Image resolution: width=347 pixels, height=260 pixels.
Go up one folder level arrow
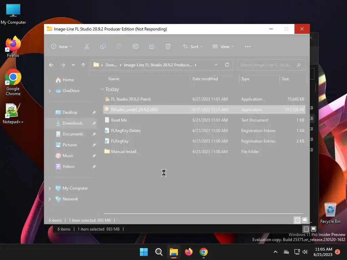(83, 65)
